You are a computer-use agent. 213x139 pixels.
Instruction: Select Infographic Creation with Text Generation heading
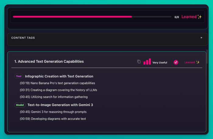pos(59,76)
